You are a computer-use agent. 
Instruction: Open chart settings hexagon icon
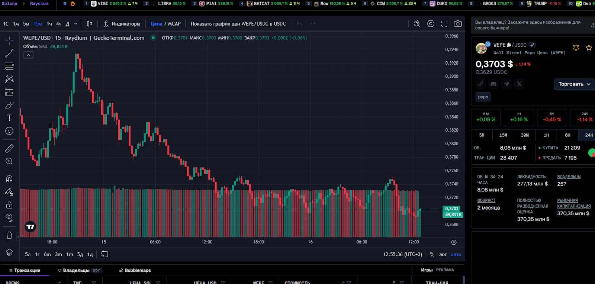click(x=431, y=24)
